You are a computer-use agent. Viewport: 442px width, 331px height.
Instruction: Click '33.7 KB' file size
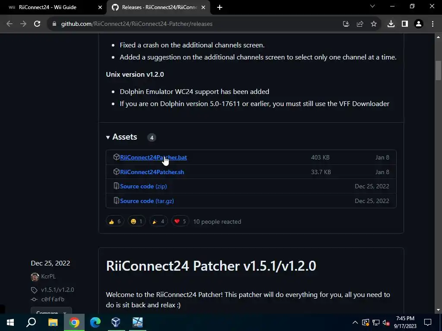click(321, 172)
